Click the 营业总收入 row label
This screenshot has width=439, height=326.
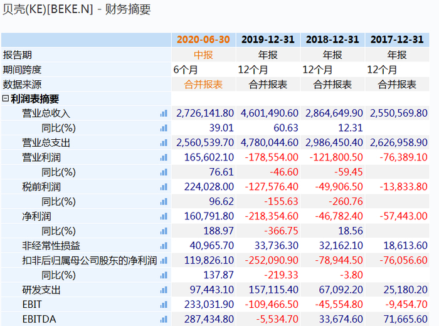coord(46,113)
